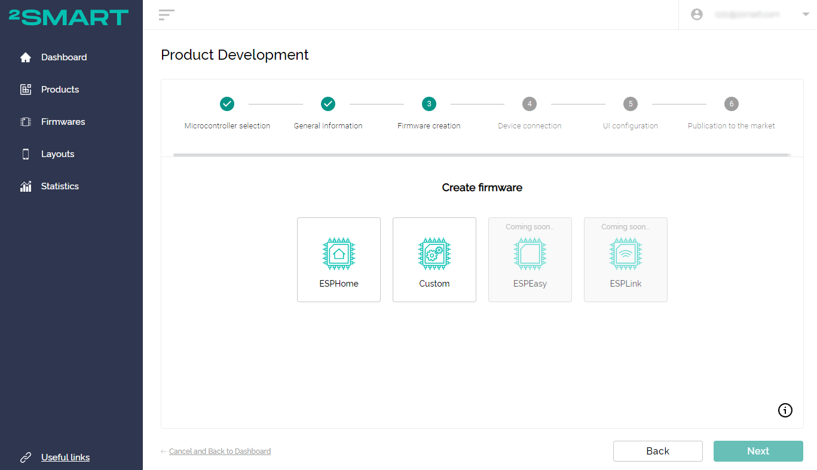Select the Custom firmware gear chip icon
Screen dimensions: 817x470
click(434, 253)
